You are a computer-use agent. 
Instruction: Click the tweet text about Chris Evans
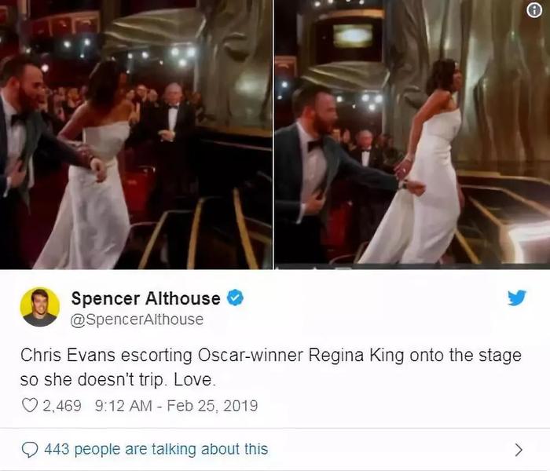271,367
